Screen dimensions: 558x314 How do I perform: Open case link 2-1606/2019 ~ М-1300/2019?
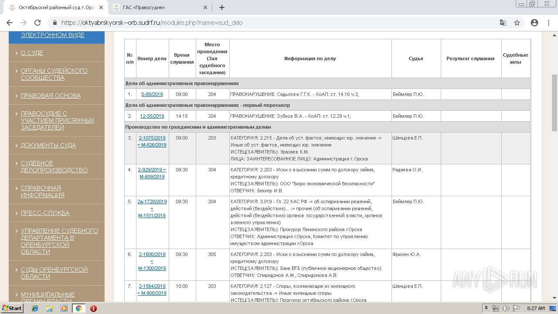point(152,261)
